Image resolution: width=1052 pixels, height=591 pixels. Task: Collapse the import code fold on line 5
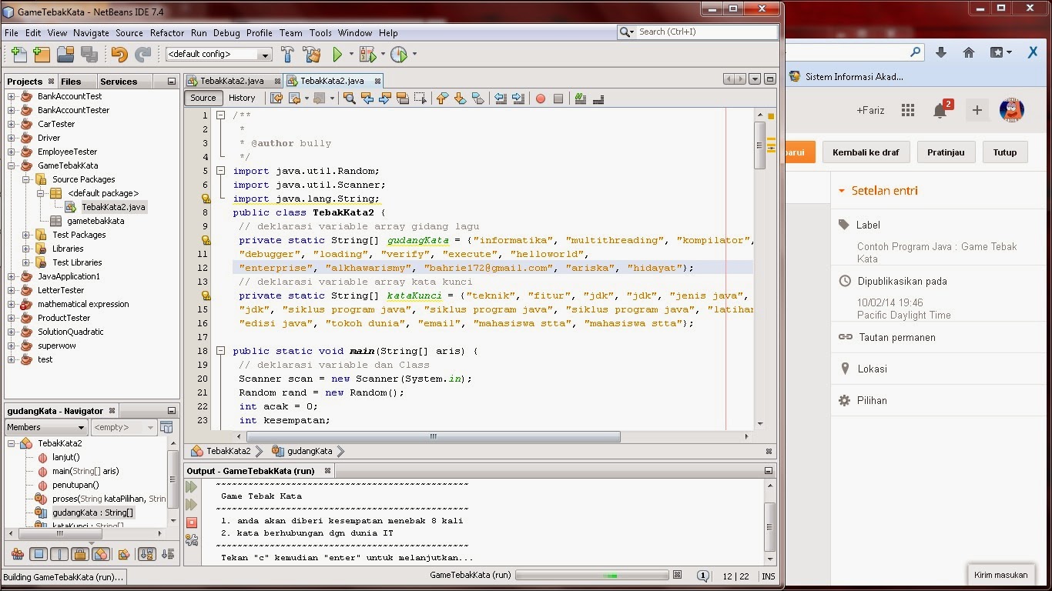point(221,171)
